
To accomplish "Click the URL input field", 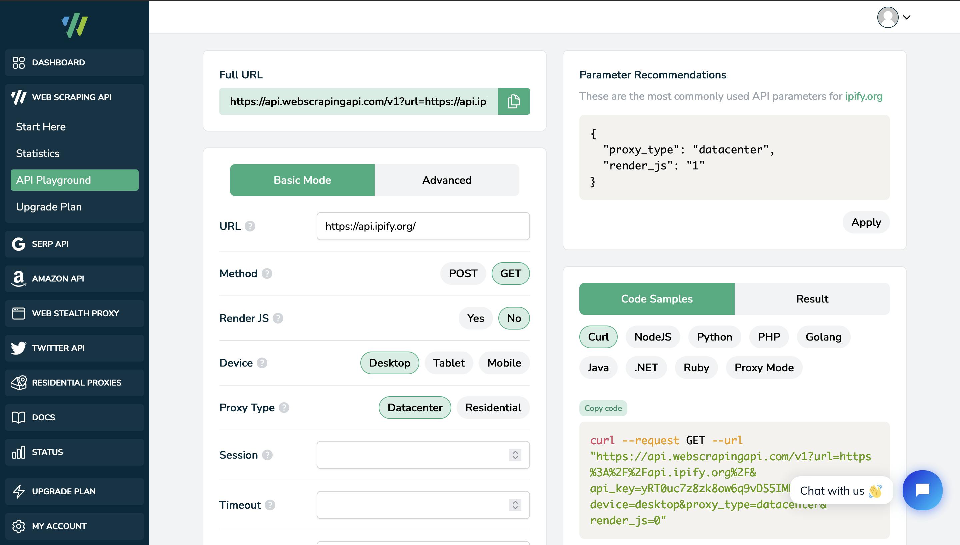I will 423,226.
